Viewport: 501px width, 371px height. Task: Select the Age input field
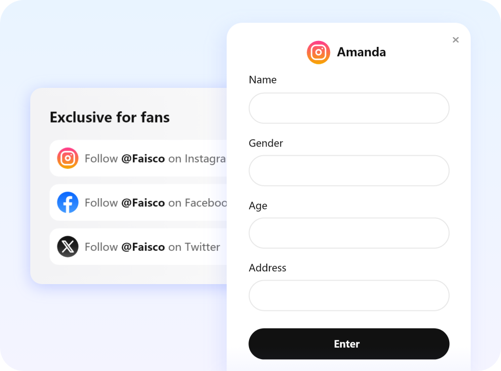coord(349,233)
